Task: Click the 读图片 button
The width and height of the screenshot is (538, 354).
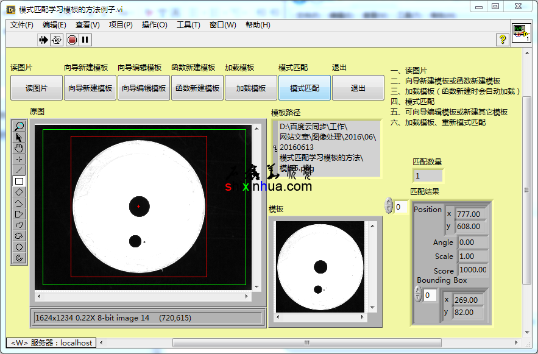Action: [37, 88]
